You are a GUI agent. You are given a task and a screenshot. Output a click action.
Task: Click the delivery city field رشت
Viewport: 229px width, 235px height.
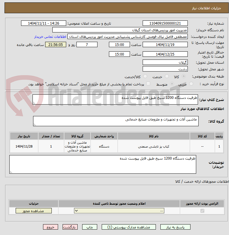[x=165, y=69]
